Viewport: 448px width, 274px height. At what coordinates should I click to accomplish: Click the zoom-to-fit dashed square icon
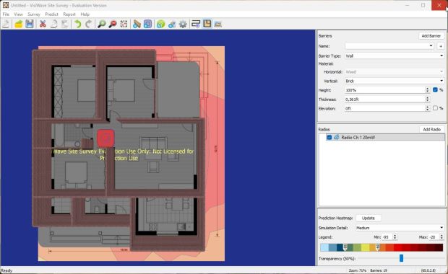coord(124,24)
